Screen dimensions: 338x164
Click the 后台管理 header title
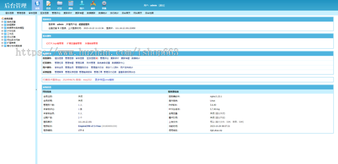click(15, 6)
